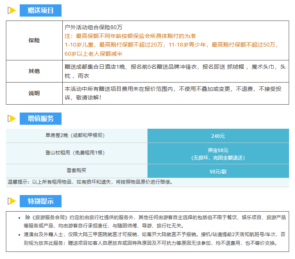The image size is (295, 259).
Task: Click the 押金50元 deposit cell
Action: click(218, 154)
